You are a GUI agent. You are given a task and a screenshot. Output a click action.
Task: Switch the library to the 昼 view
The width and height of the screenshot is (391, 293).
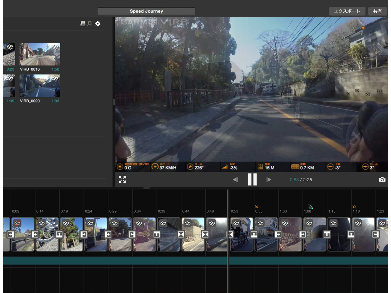[83, 24]
